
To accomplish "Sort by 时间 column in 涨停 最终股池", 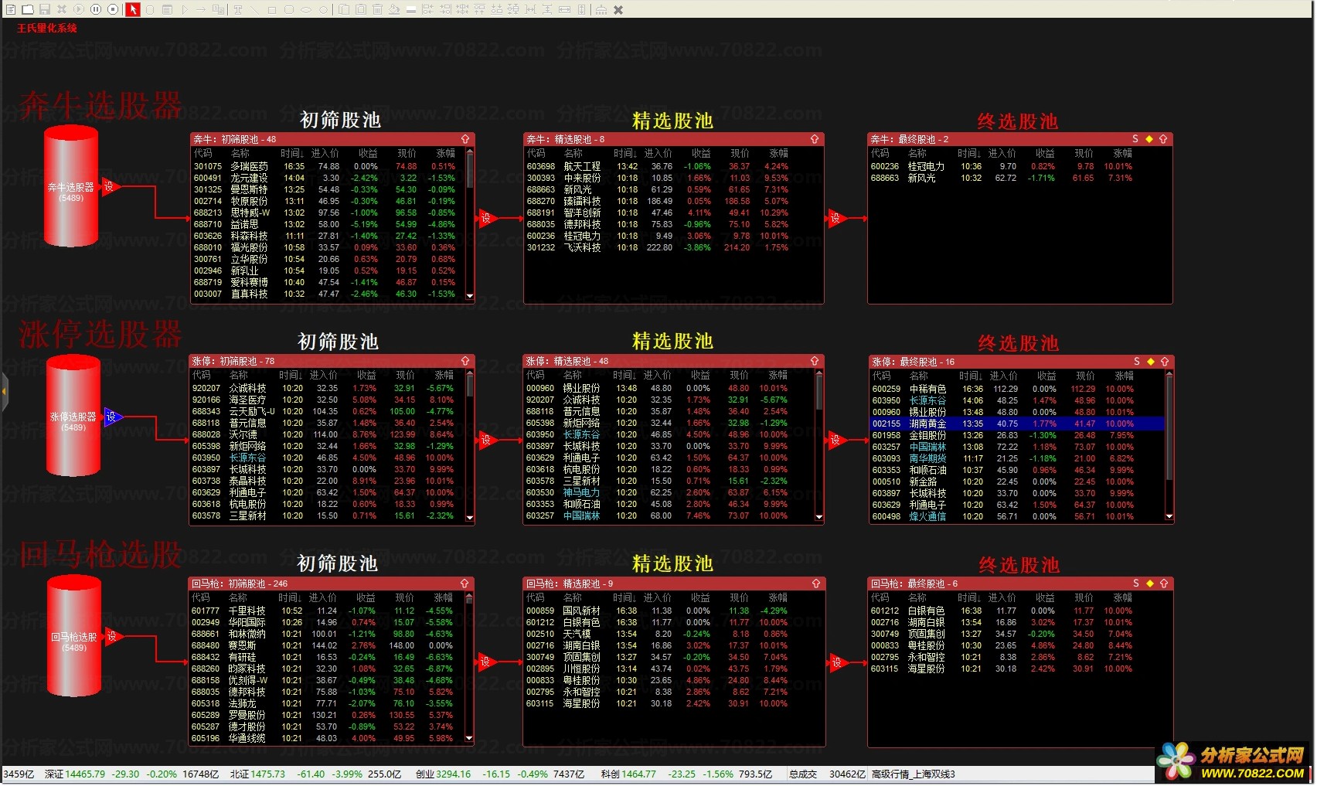I will [972, 376].
